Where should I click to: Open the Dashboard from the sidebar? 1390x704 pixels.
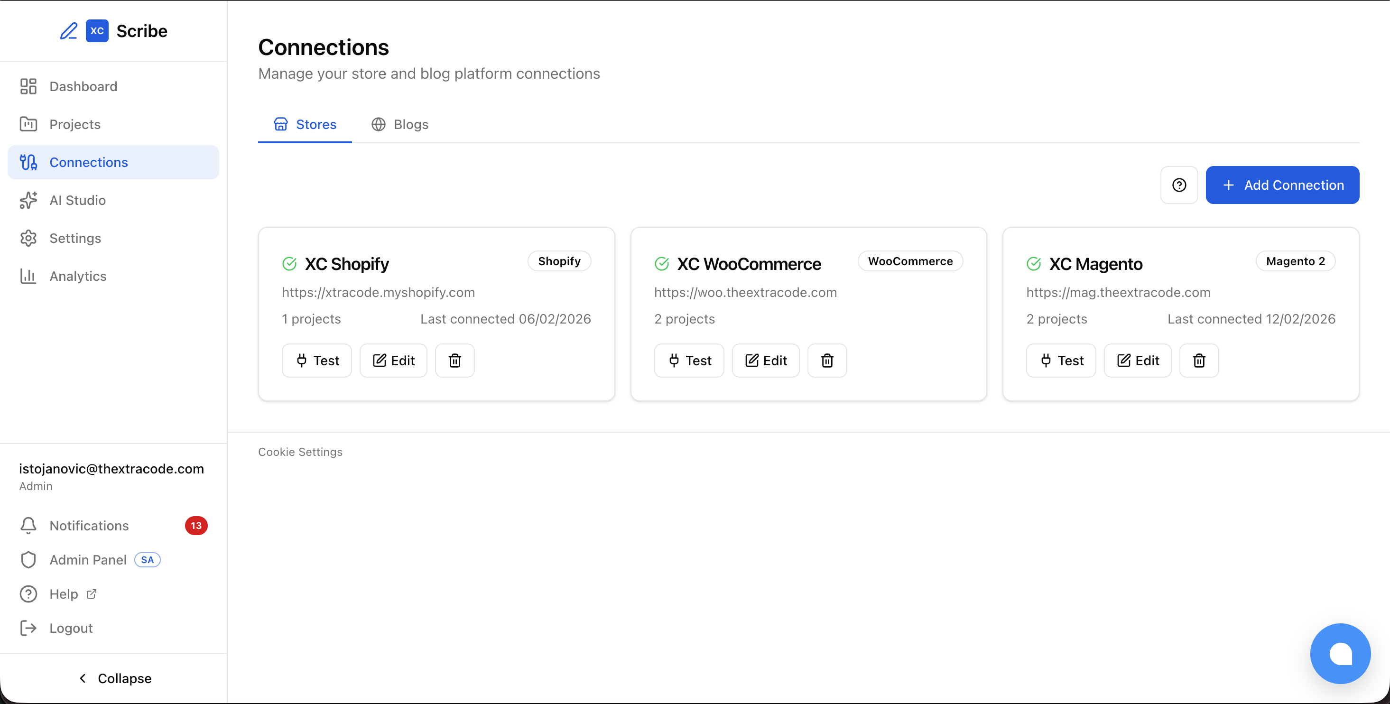pos(83,86)
